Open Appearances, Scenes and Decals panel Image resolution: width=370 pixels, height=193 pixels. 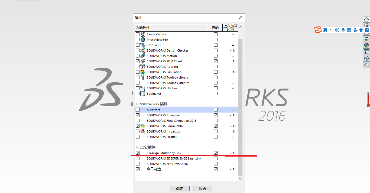click(x=366, y=45)
